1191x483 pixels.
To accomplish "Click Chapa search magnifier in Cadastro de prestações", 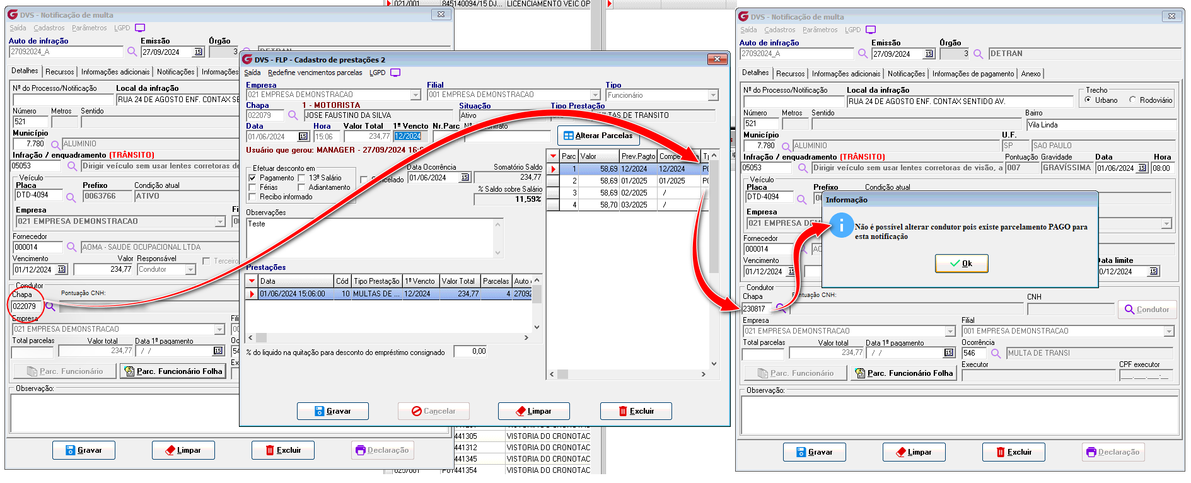I will 293,115.
